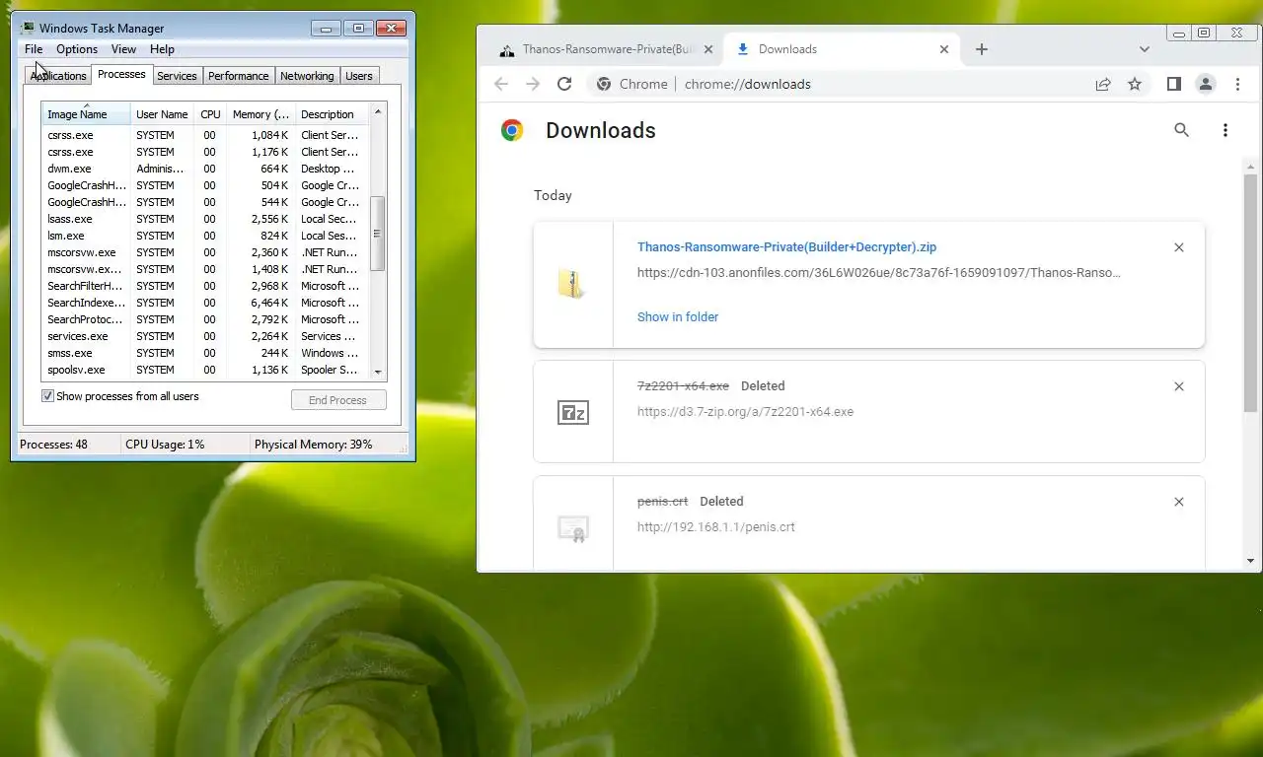The height and width of the screenshot is (757, 1263).
Task: Open Chrome's main three-dot menu
Action: [1237, 84]
